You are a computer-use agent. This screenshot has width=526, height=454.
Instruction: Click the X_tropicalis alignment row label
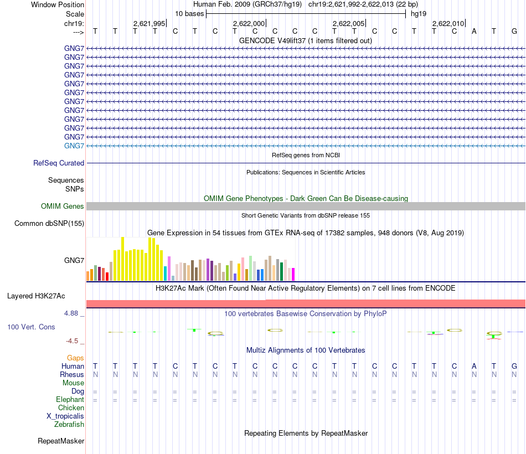[65, 416]
